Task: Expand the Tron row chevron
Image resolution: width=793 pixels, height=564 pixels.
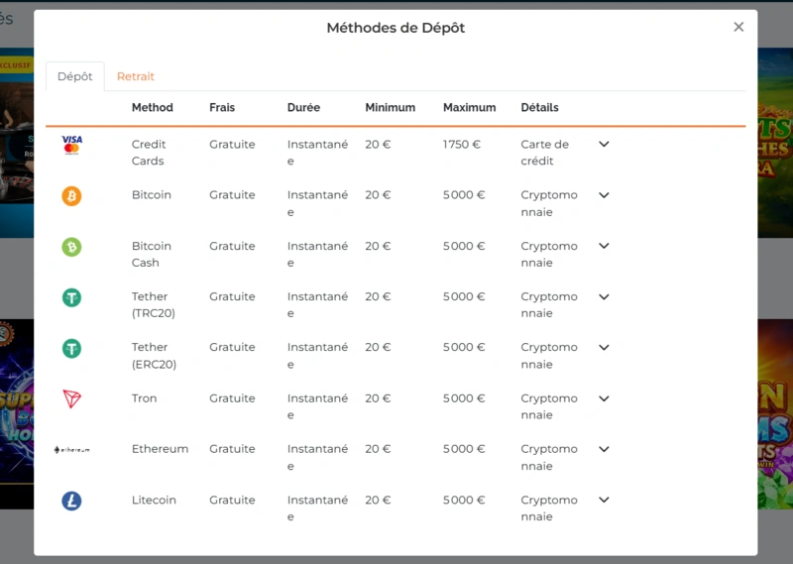Action: [604, 398]
